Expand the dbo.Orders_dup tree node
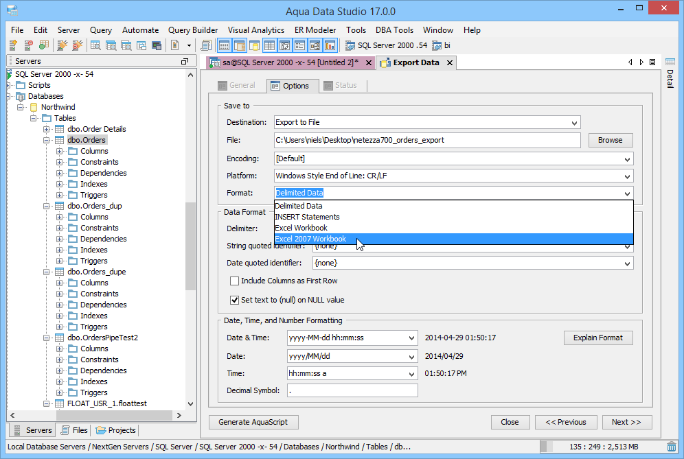 [x=47, y=205]
